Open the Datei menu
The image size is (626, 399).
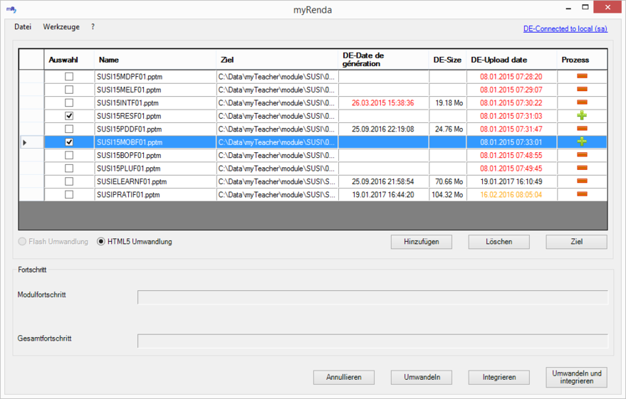(x=23, y=27)
